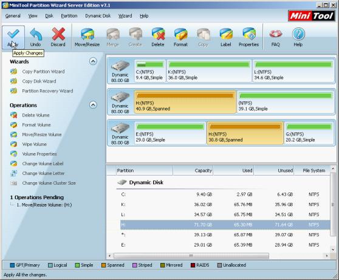The image size is (339, 280).
Task: Select the H: highlighted row in list
Action: coord(225,225)
